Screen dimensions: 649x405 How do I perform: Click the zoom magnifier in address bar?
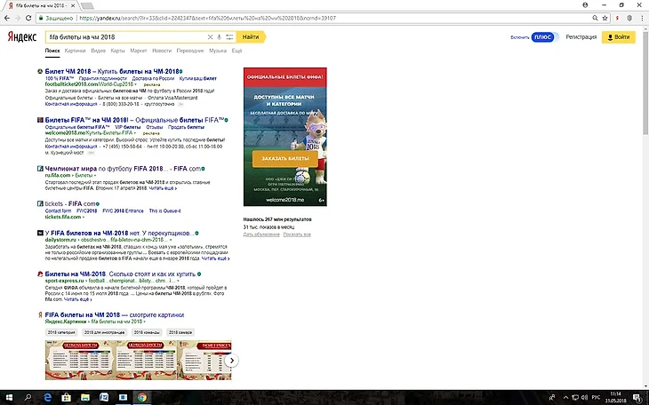coord(595,18)
